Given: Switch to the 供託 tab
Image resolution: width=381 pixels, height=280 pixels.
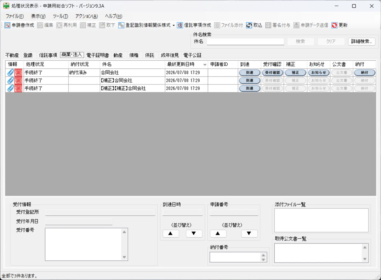Looking at the screenshot, I should pyautogui.click(x=150, y=55).
